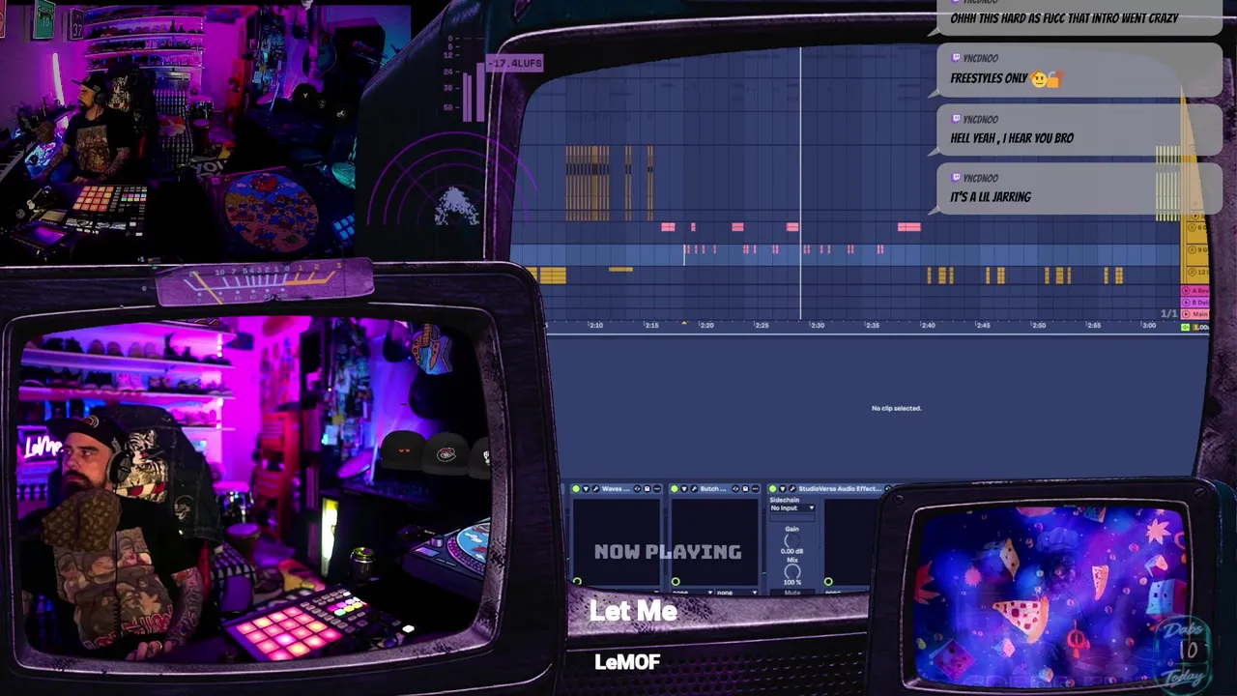The height and width of the screenshot is (696, 1237).
Task: Launch the Main track play button
Action: (x=1186, y=314)
